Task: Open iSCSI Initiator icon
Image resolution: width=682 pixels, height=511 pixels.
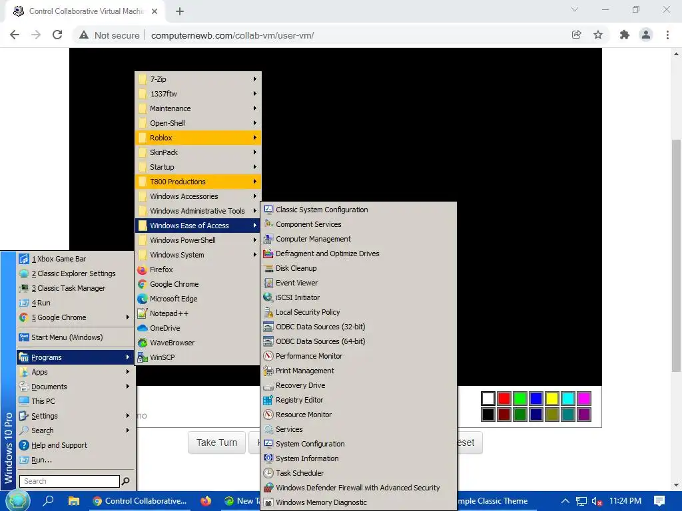Action: tap(268, 297)
